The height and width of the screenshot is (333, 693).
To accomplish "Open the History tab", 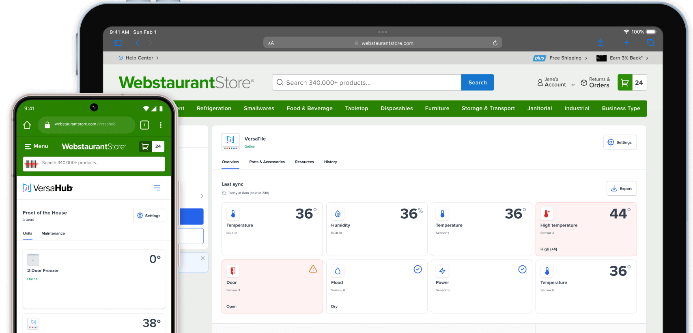I will pyautogui.click(x=330, y=162).
